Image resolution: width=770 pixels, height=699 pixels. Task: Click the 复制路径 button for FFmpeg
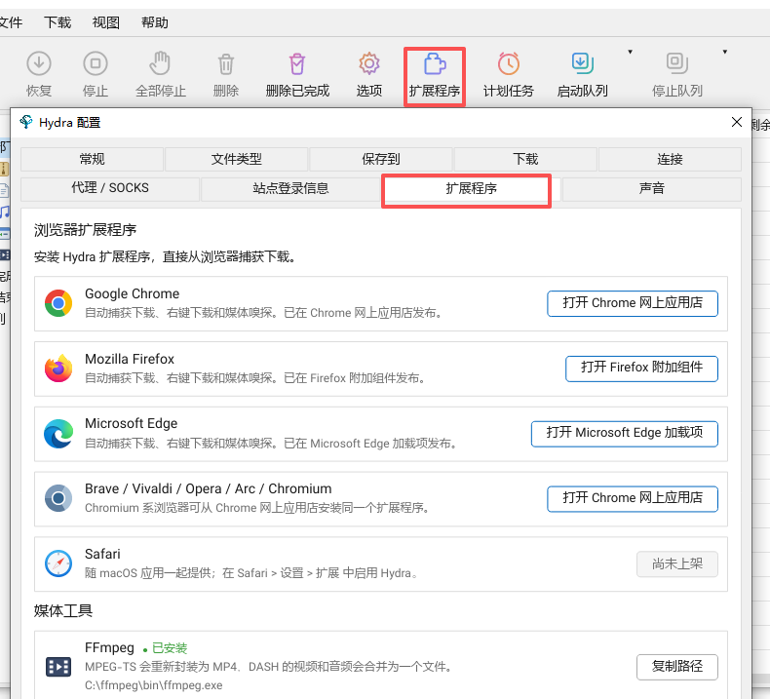click(x=677, y=667)
